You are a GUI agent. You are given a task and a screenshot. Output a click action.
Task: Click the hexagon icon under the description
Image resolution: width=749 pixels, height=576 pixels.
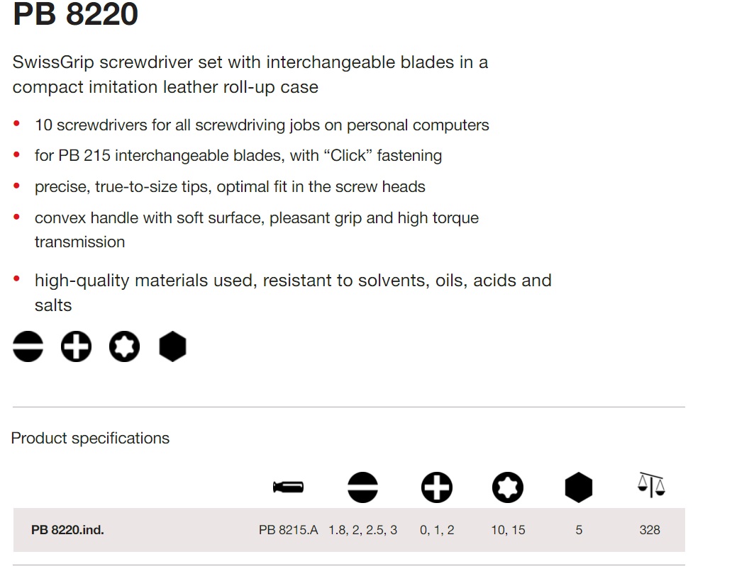coord(172,347)
